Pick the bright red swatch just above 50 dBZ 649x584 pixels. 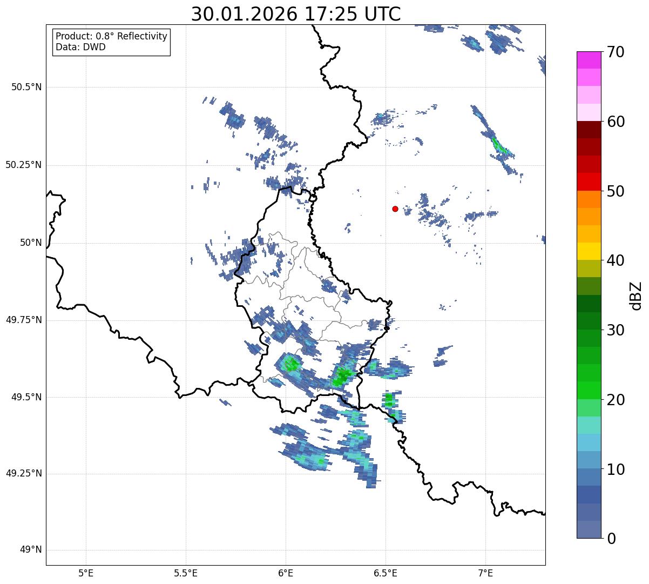pos(589,182)
